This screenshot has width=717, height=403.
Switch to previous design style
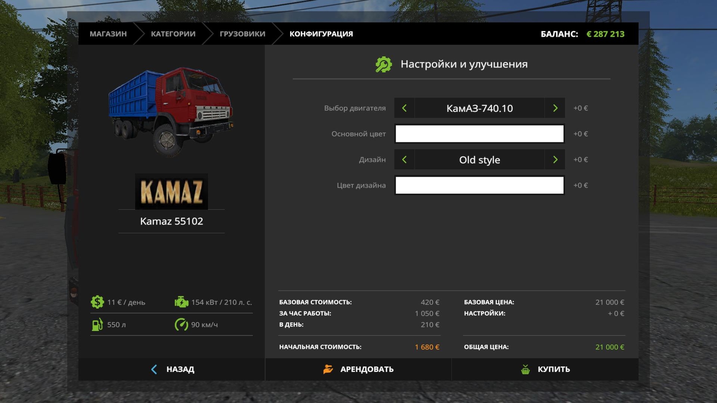click(x=404, y=160)
